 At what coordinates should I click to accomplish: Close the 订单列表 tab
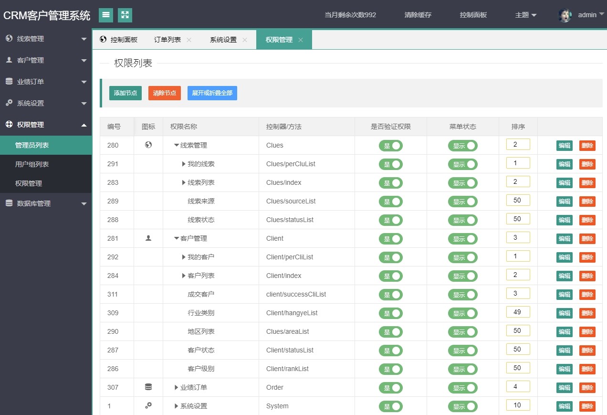click(189, 40)
